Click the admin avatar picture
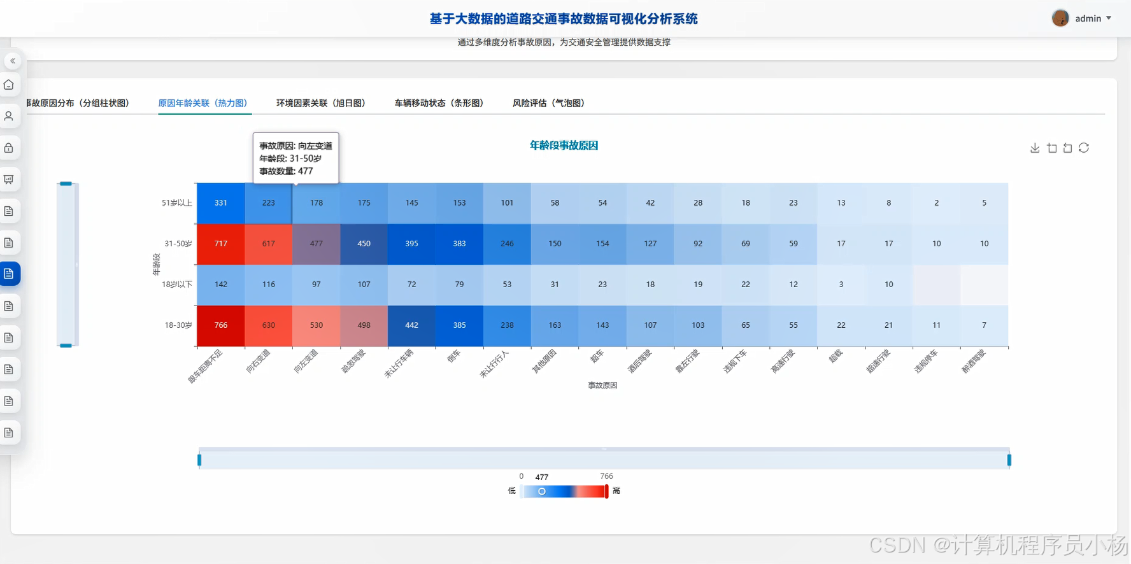Viewport: 1131px width, 564px height. pos(1060,18)
